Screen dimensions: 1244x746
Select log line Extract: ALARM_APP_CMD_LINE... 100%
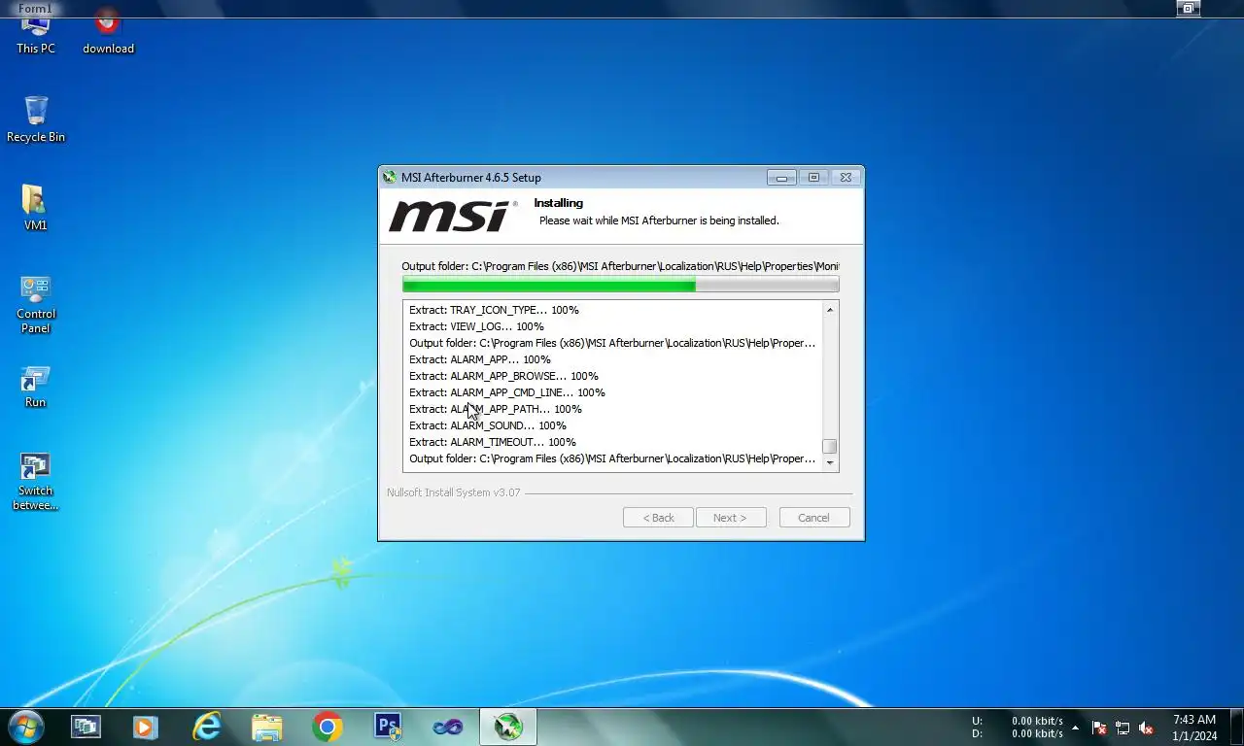tap(507, 392)
